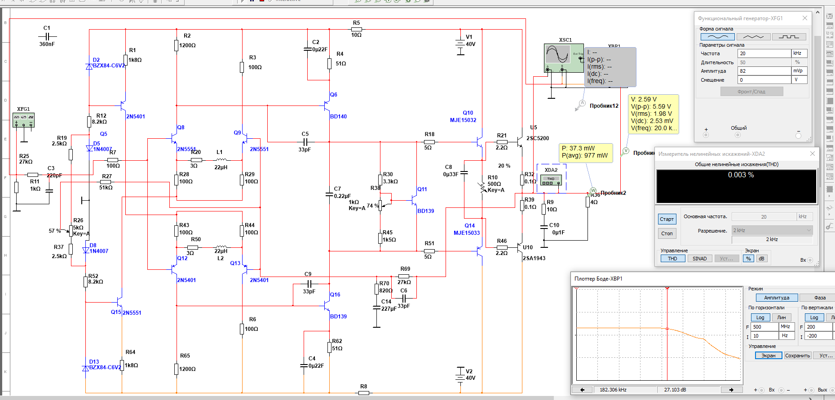Select the triangle waveform shape button
This screenshot has width=835, height=400.
[x=753, y=37]
